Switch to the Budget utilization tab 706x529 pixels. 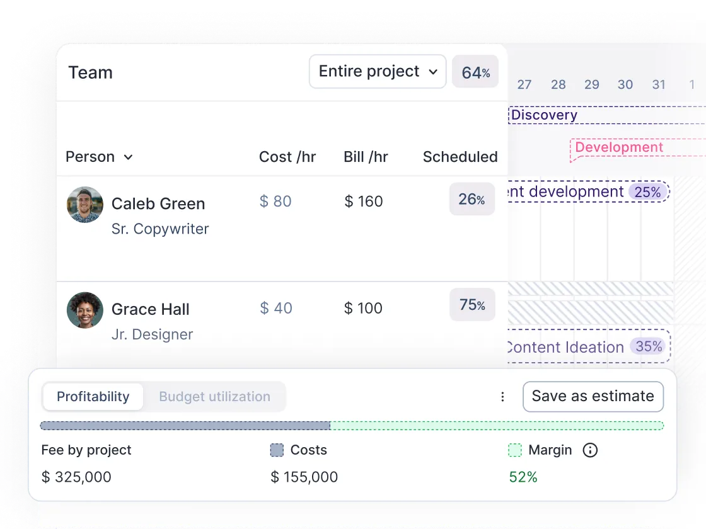(x=215, y=397)
